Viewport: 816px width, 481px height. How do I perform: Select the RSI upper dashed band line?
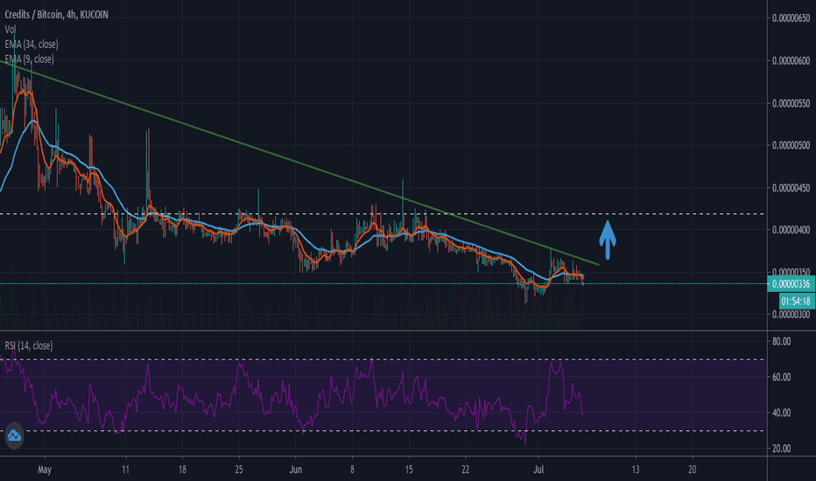[x=383, y=359]
